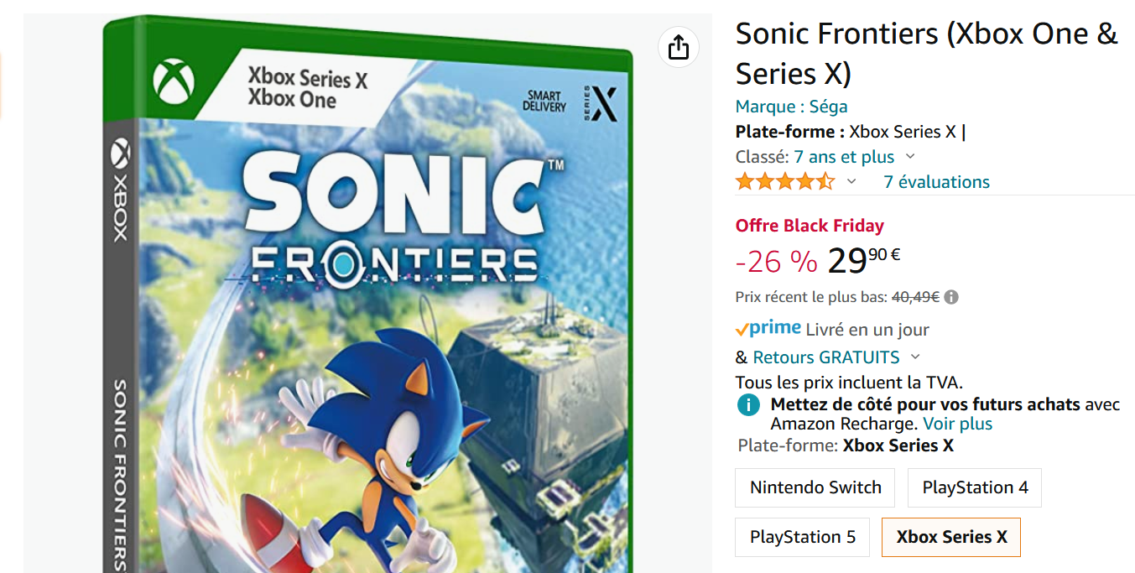Select the Xbox Series X platform option

[951, 537]
